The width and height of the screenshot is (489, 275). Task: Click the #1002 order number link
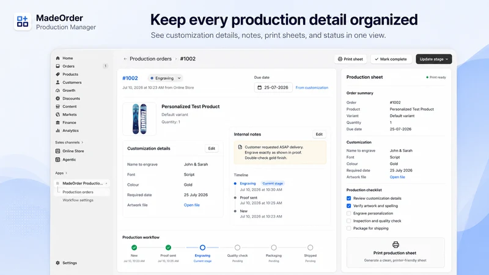click(x=130, y=78)
